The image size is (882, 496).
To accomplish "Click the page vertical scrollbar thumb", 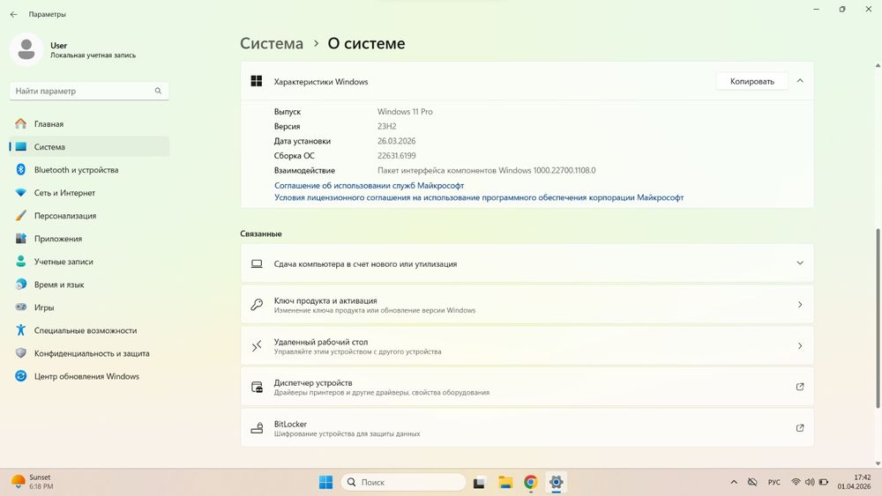I will (x=878, y=318).
